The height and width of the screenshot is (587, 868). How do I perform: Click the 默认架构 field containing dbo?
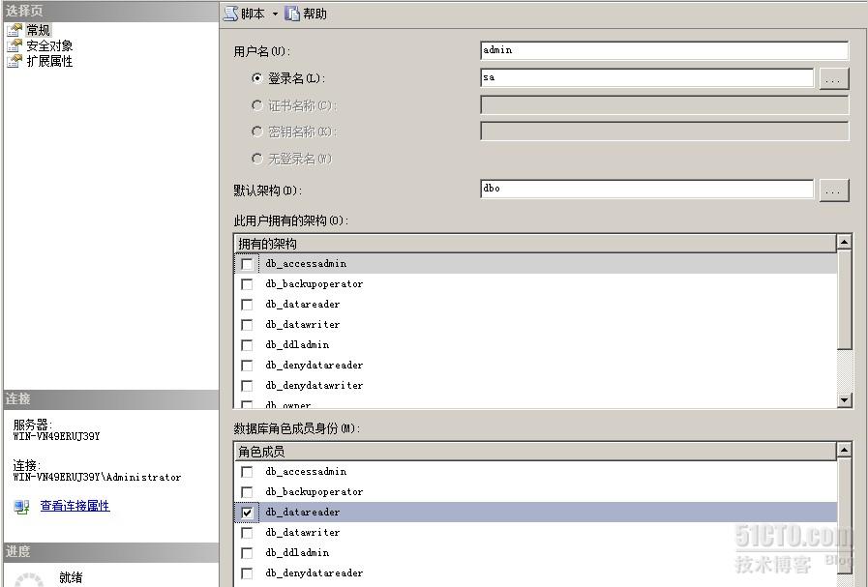pyautogui.click(x=647, y=189)
